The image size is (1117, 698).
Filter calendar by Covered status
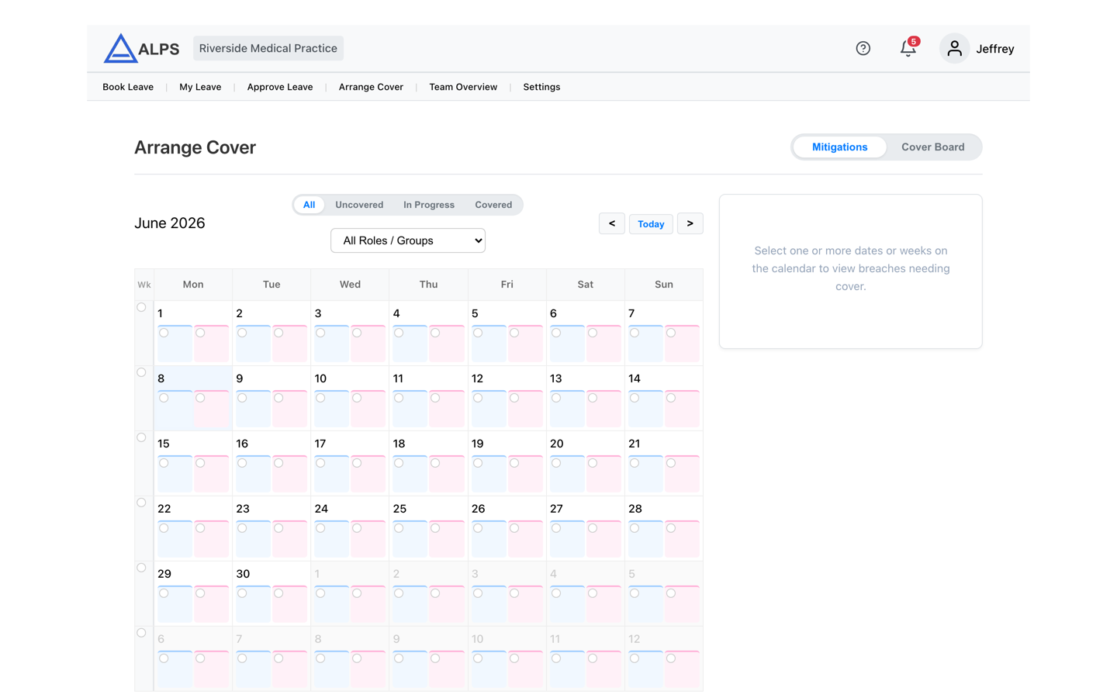493,205
